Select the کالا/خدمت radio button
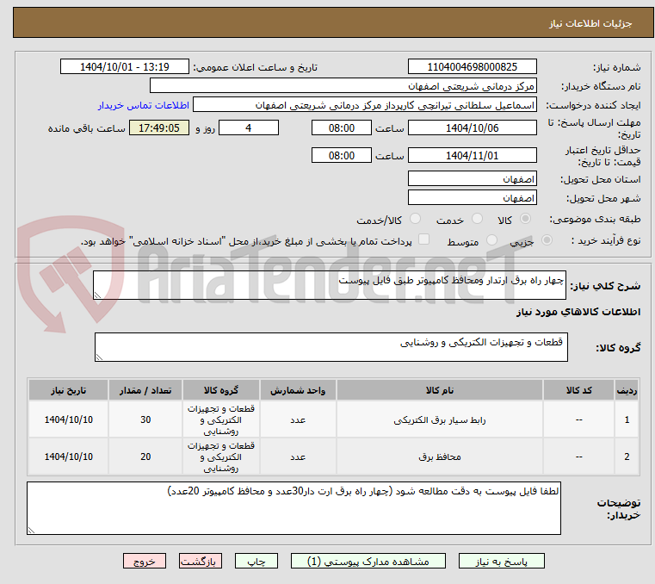The width and height of the screenshot is (655, 584). tap(415, 219)
